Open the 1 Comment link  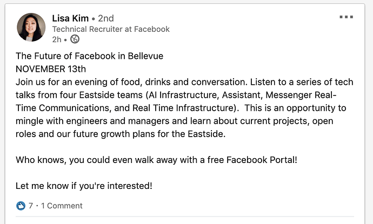click(62, 206)
